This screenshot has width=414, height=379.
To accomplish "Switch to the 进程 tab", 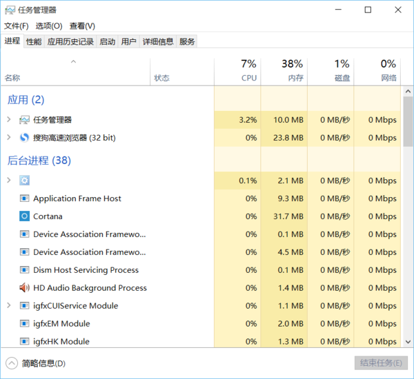I will 12,41.
